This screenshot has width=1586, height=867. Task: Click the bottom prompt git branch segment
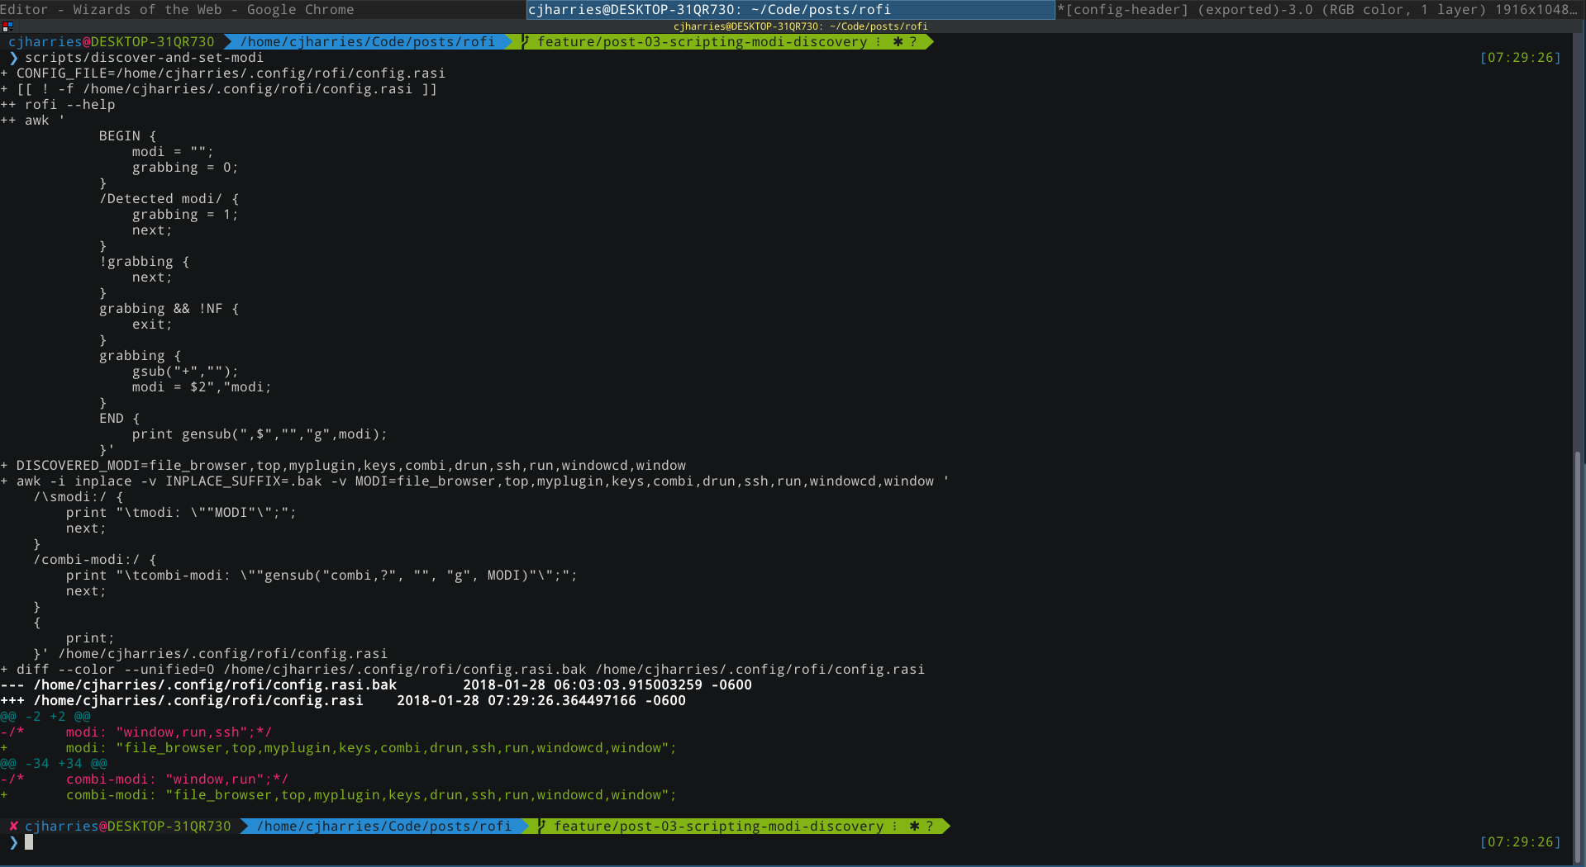click(x=740, y=827)
